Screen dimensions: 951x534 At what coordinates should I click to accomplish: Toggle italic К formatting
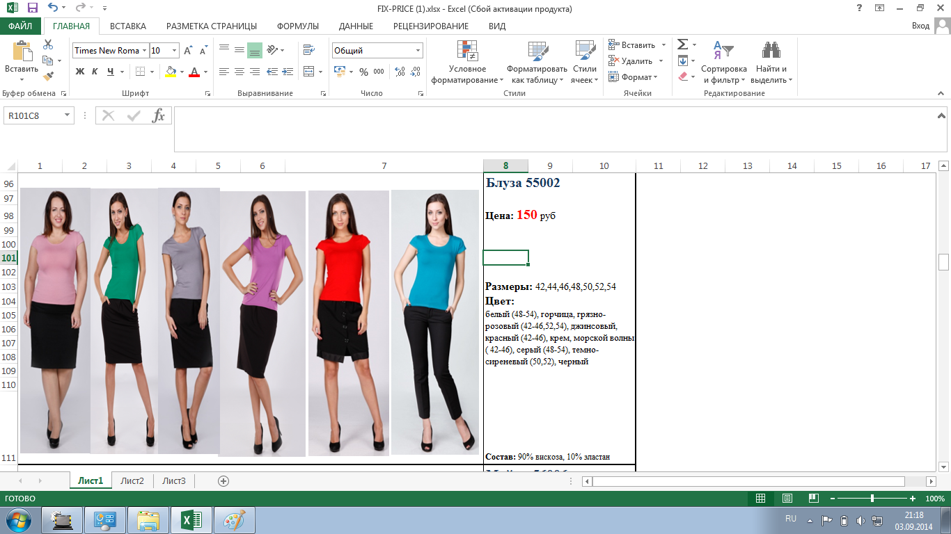pyautogui.click(x=95, y=72)
